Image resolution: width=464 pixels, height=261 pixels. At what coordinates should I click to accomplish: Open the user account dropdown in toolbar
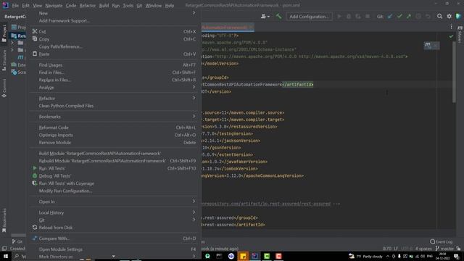(265, 16)
